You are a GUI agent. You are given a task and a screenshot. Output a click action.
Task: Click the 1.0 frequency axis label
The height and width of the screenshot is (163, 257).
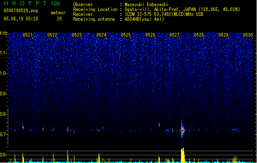4,73
